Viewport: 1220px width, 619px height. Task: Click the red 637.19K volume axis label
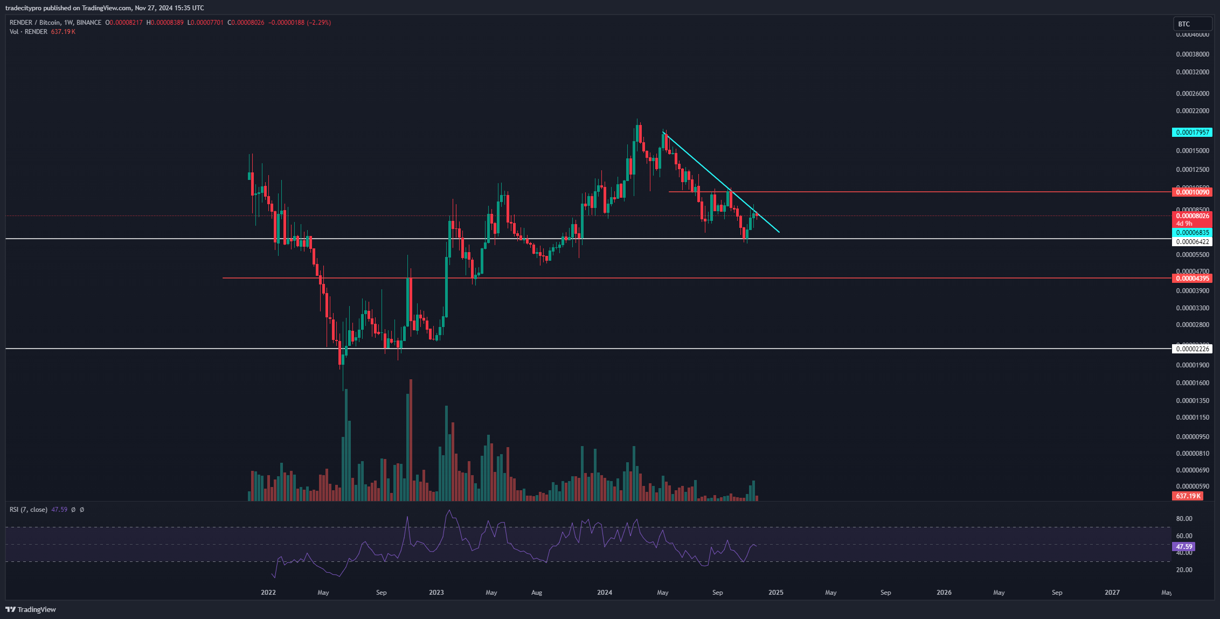coord(1188,496)
